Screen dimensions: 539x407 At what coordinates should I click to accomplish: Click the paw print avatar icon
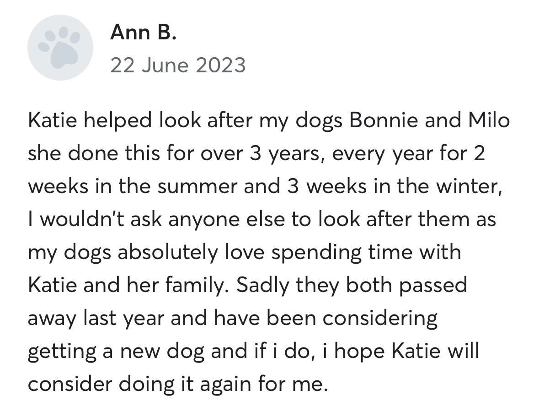coord(60,48)
